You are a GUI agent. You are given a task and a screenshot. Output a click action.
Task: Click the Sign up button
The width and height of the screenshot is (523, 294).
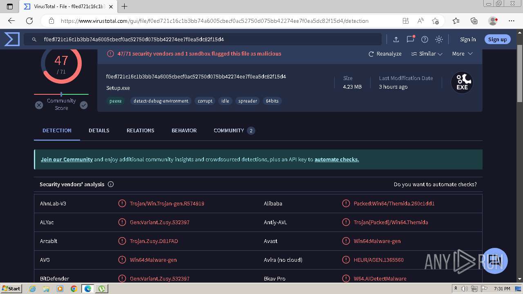(497, 39)
